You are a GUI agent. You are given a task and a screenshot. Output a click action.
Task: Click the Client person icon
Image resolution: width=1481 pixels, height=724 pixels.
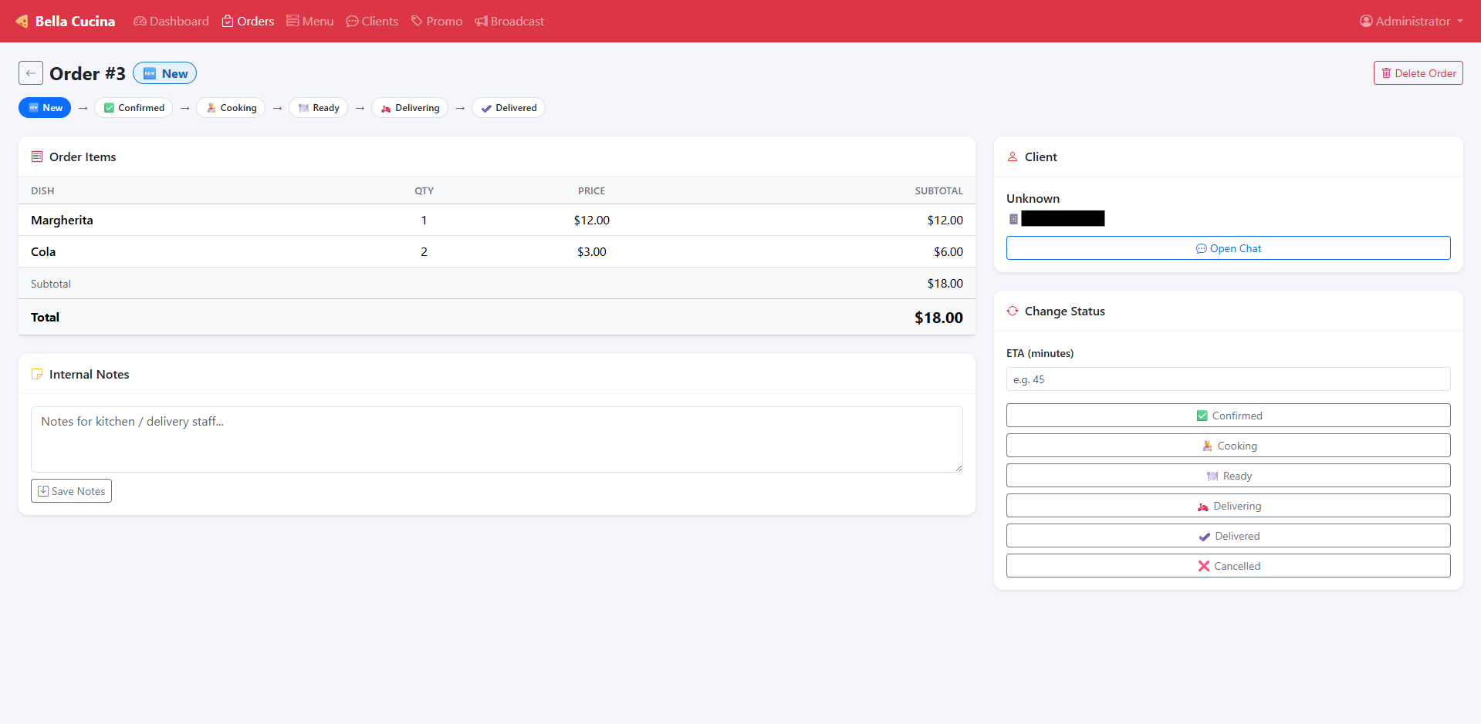pos(1013,157)
